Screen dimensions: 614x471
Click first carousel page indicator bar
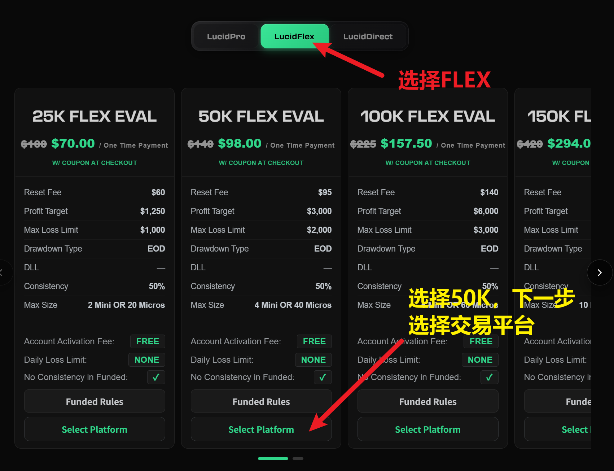point(273,458)
